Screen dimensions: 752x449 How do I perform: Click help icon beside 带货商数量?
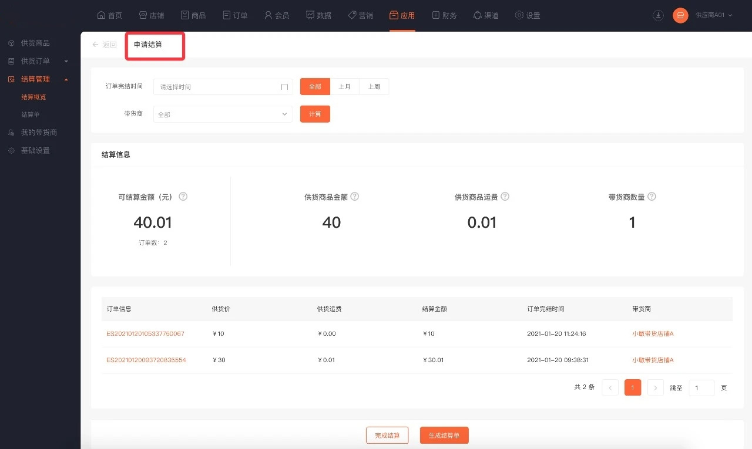pyautogui.click(x=652, y=197)
